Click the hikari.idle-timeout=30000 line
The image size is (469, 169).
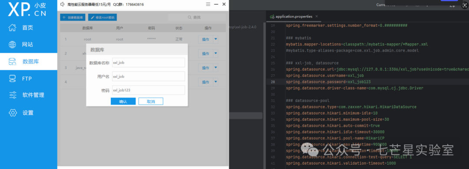pyautogui.click(x=335, y=132)
